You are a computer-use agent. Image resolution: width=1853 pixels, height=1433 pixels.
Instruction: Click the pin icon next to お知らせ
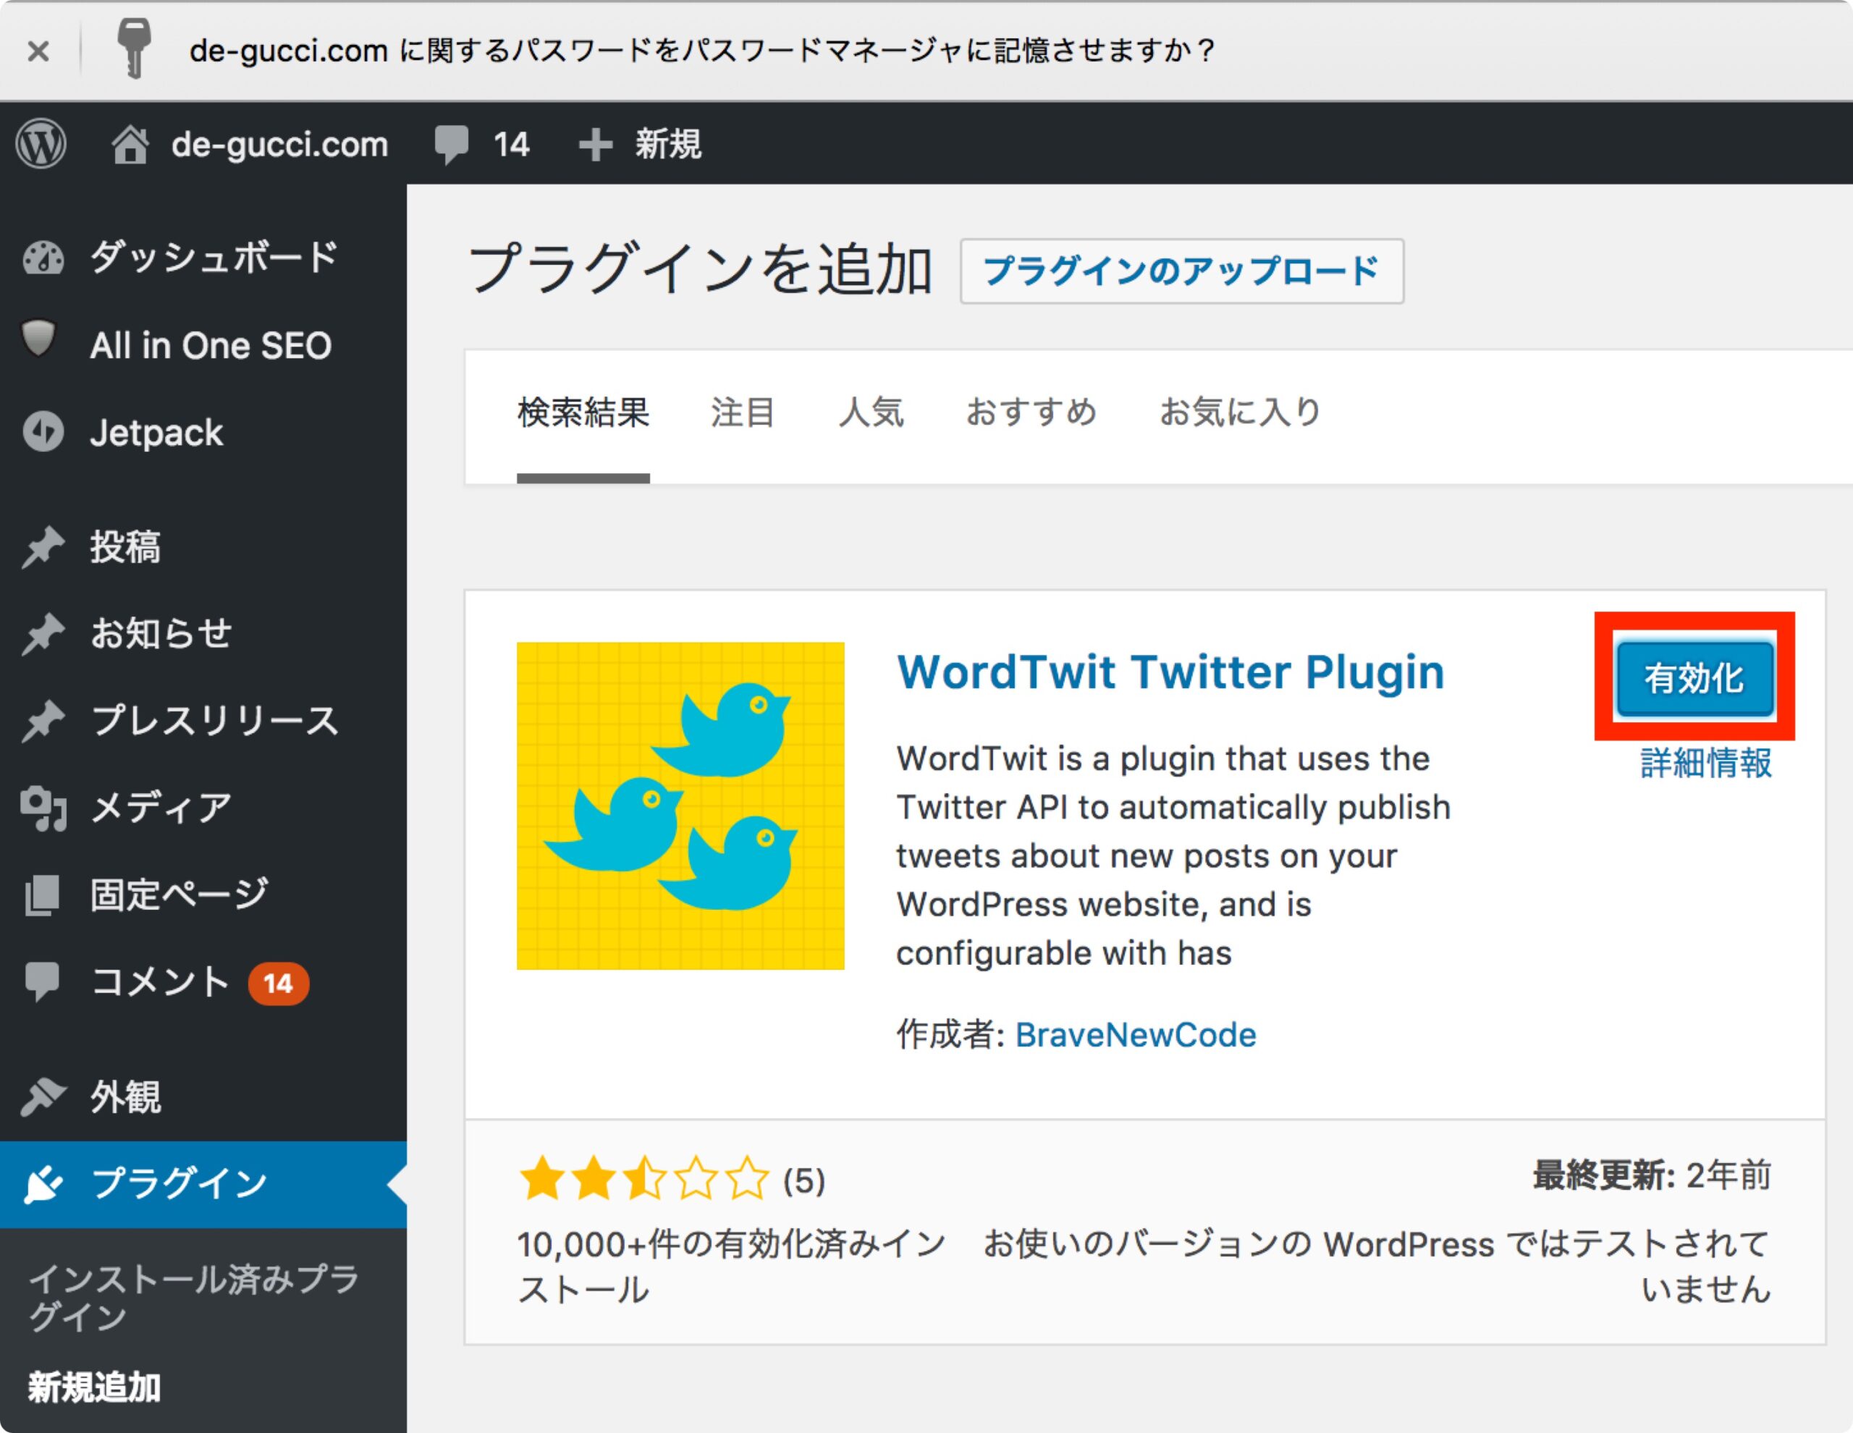click(43, 634)
